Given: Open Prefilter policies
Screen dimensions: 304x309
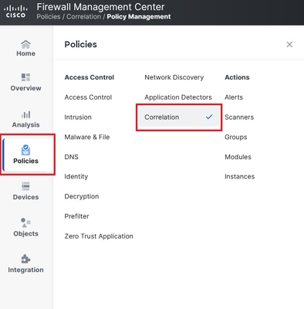Looking at the screenshot, I should point(76,216).
